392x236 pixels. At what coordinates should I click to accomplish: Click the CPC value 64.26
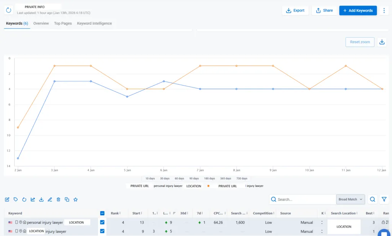[x=218, y=222]
